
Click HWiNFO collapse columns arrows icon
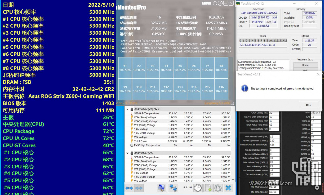[x=139, y=188]
